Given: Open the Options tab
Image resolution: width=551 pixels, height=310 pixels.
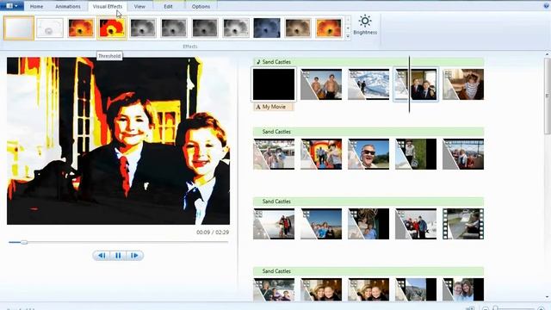Looking at the screenshot, I should pyautogui.click(x=201, y=6).
